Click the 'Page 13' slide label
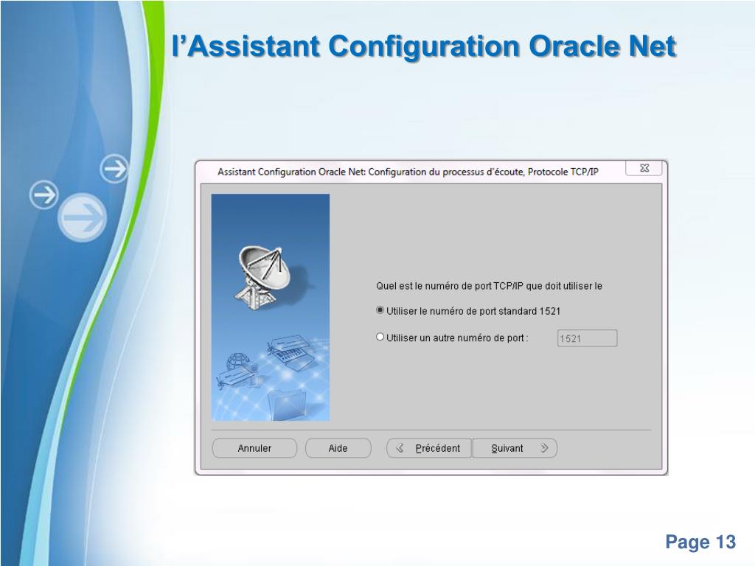The image size is (755, 566). click(700, 542)
